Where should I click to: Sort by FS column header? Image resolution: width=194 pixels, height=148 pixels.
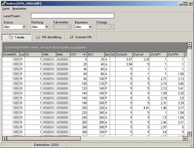point(34,55)
